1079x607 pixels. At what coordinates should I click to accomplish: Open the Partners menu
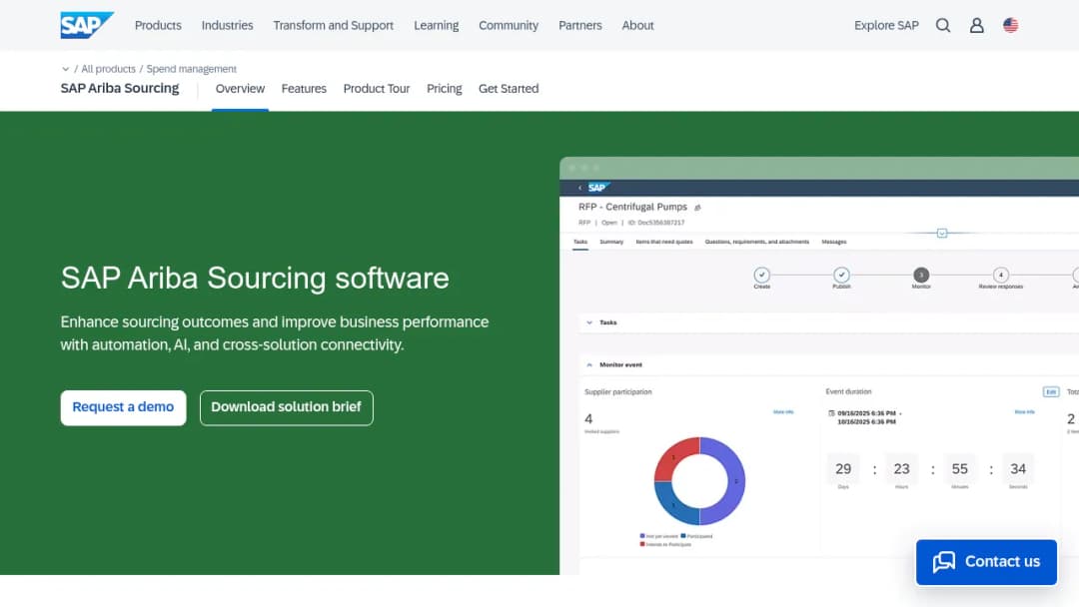pos(580,25)
